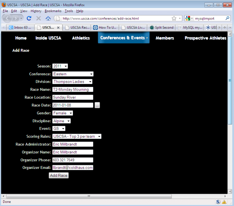Open the History menu
Viewport: 234px width, 206px height.
(36, 11)
